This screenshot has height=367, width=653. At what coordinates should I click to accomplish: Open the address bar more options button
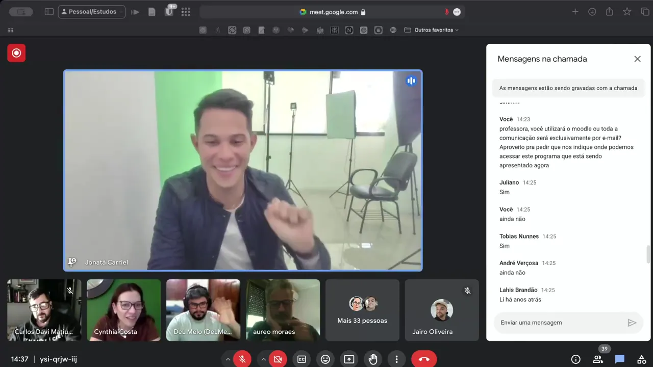tap(457, 12)
